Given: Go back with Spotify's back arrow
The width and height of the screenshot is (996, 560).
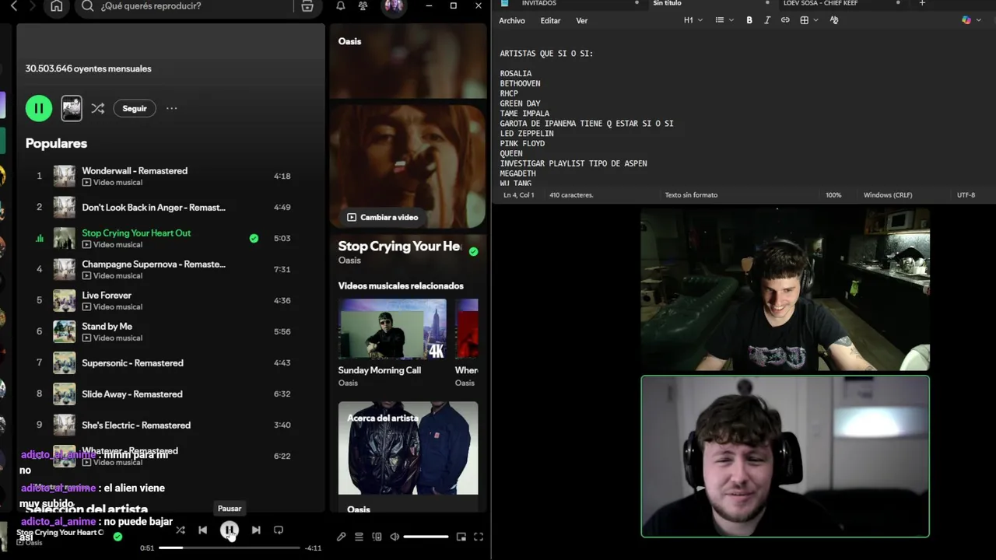Looking at the screenshot, I should click(14, 6).
